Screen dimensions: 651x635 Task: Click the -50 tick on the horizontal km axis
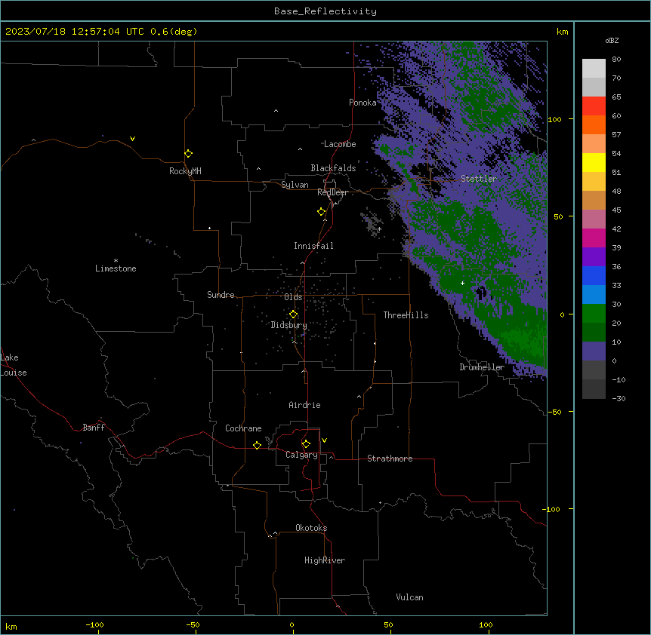coord(193,624)
